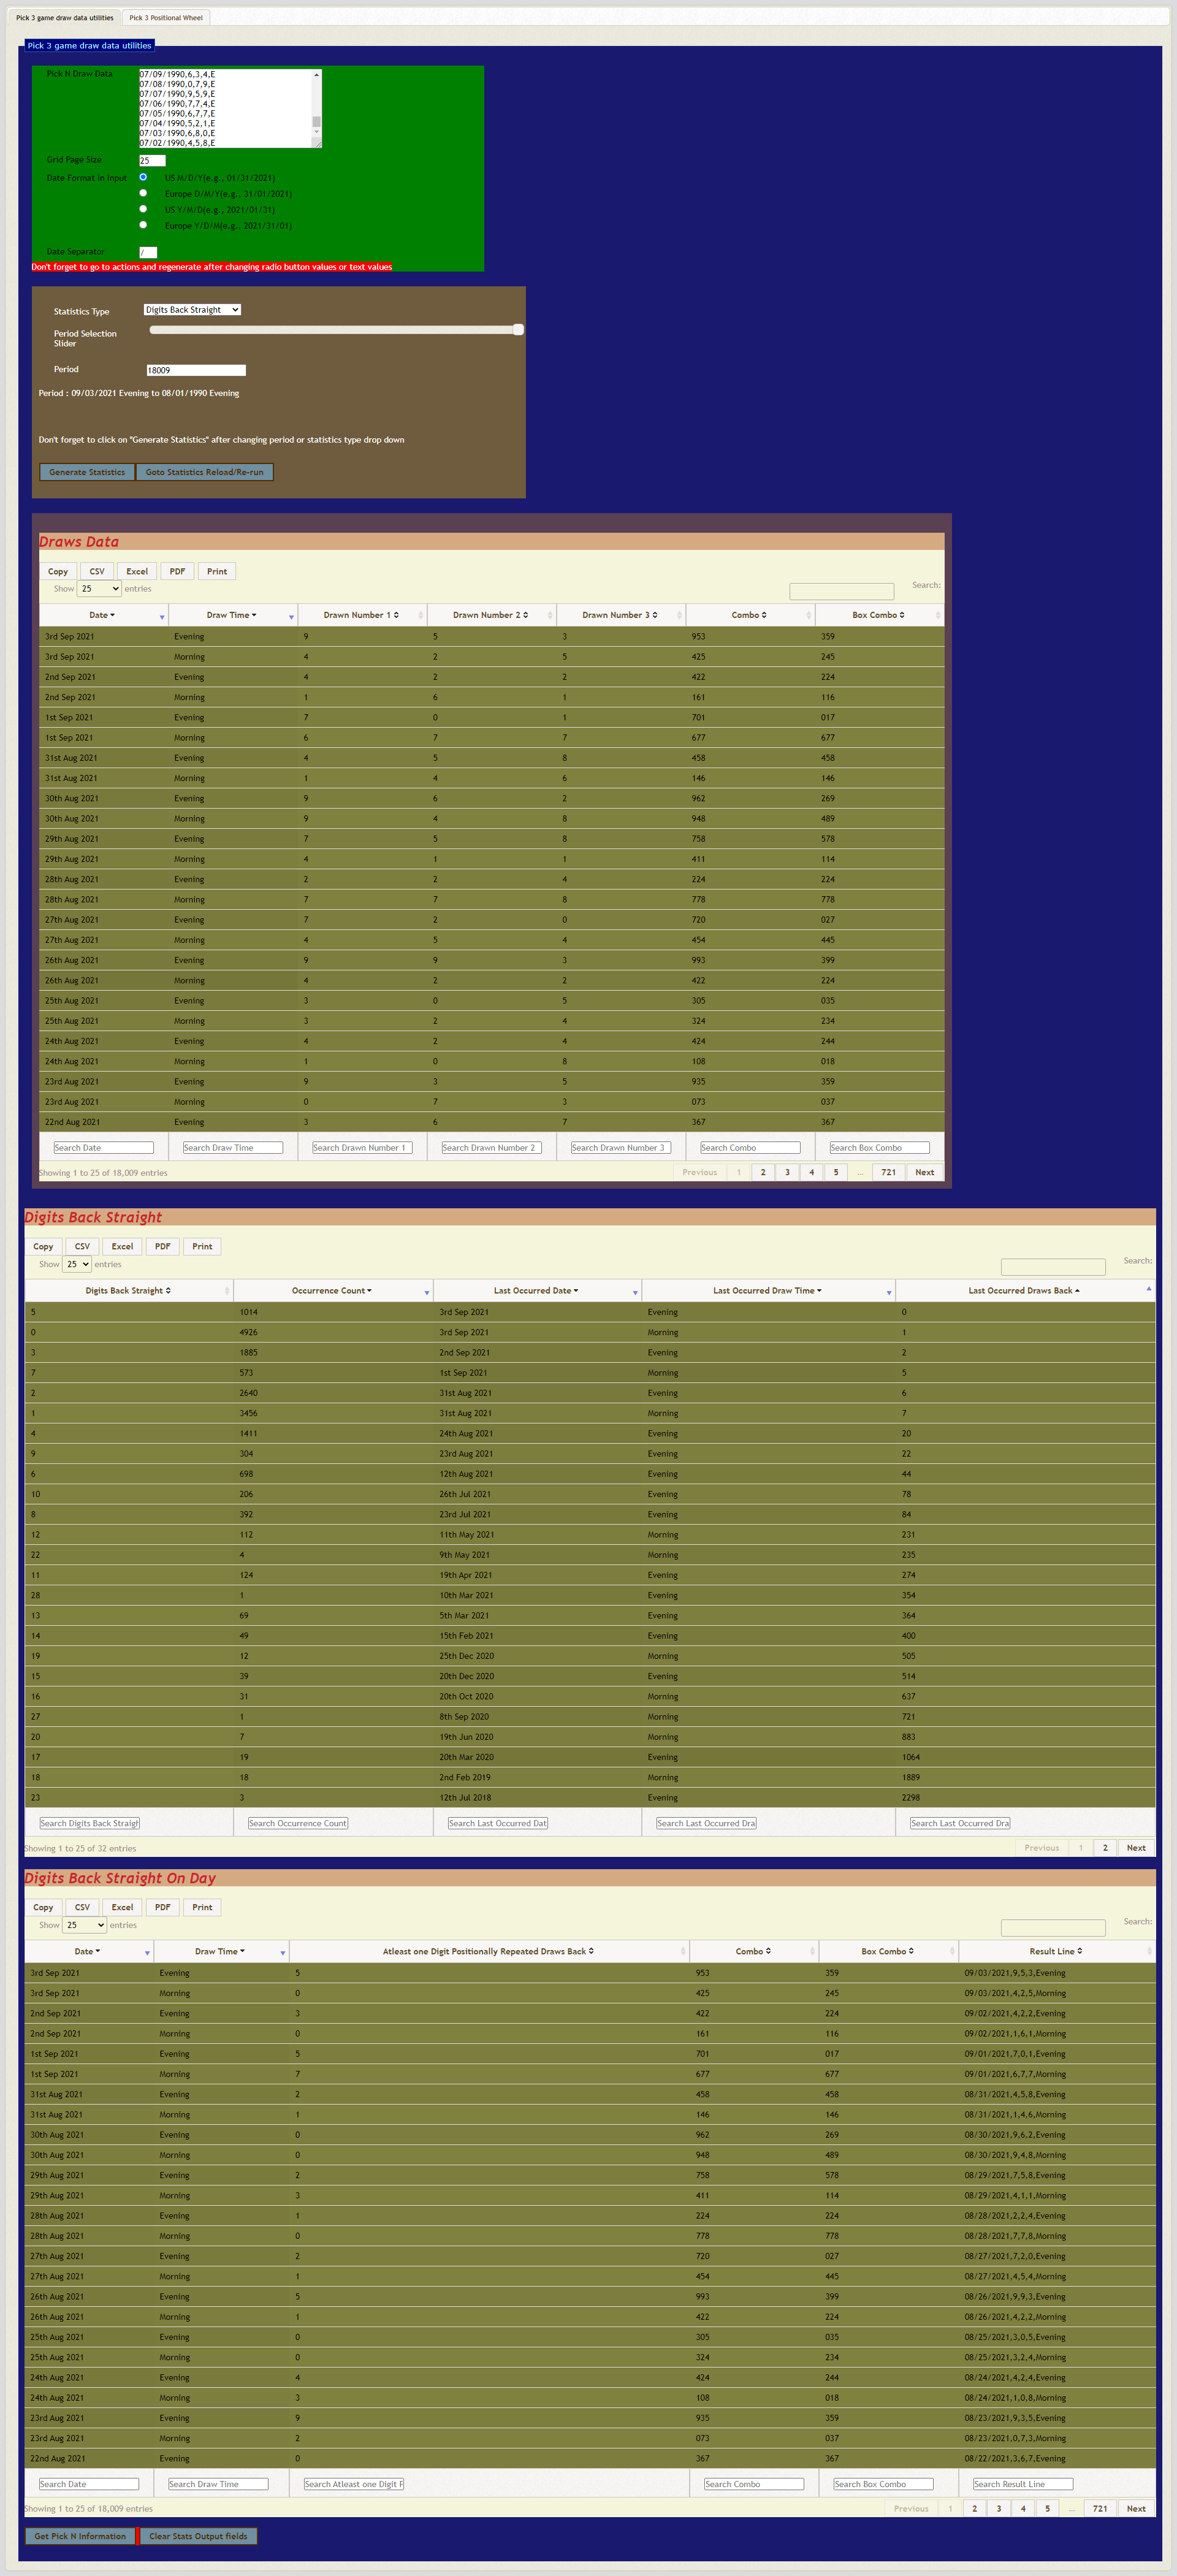Go to page 2 of Digits Back Straight
Viewport: 1177px width, 2576px height.
click(x=1105, y=1847)
